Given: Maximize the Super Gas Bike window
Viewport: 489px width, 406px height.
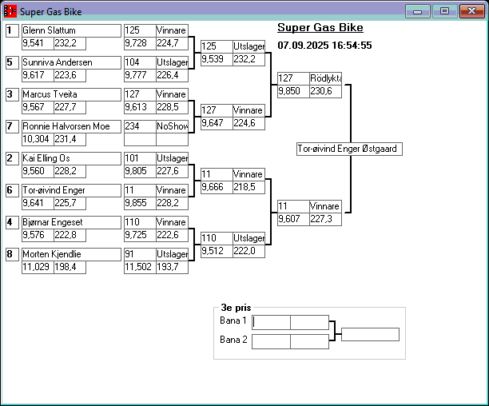Looking at the screenshot, I should 444,11.
